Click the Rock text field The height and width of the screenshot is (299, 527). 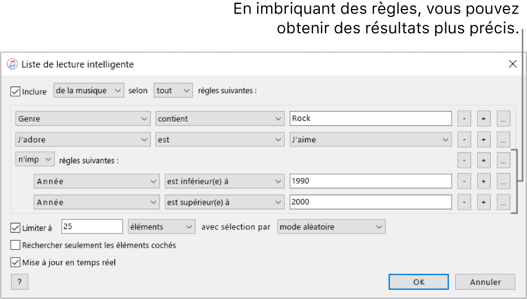click(x=371, y=119)
